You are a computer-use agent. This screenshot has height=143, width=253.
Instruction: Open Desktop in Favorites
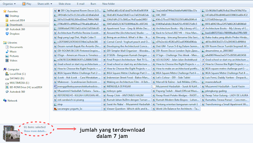pos(14,16)
